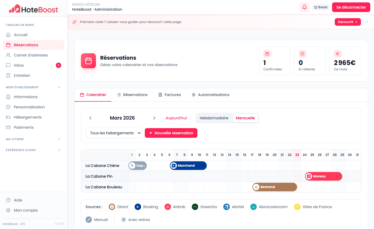Open Personnalisation in the sidebar

(29, 107)
